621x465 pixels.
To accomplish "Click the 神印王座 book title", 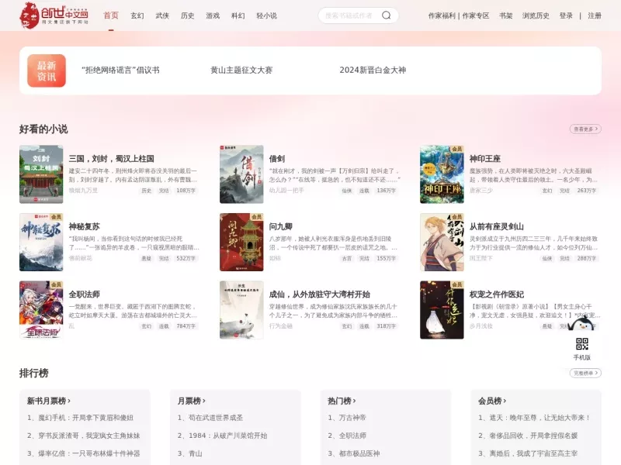I will point(485,159).
